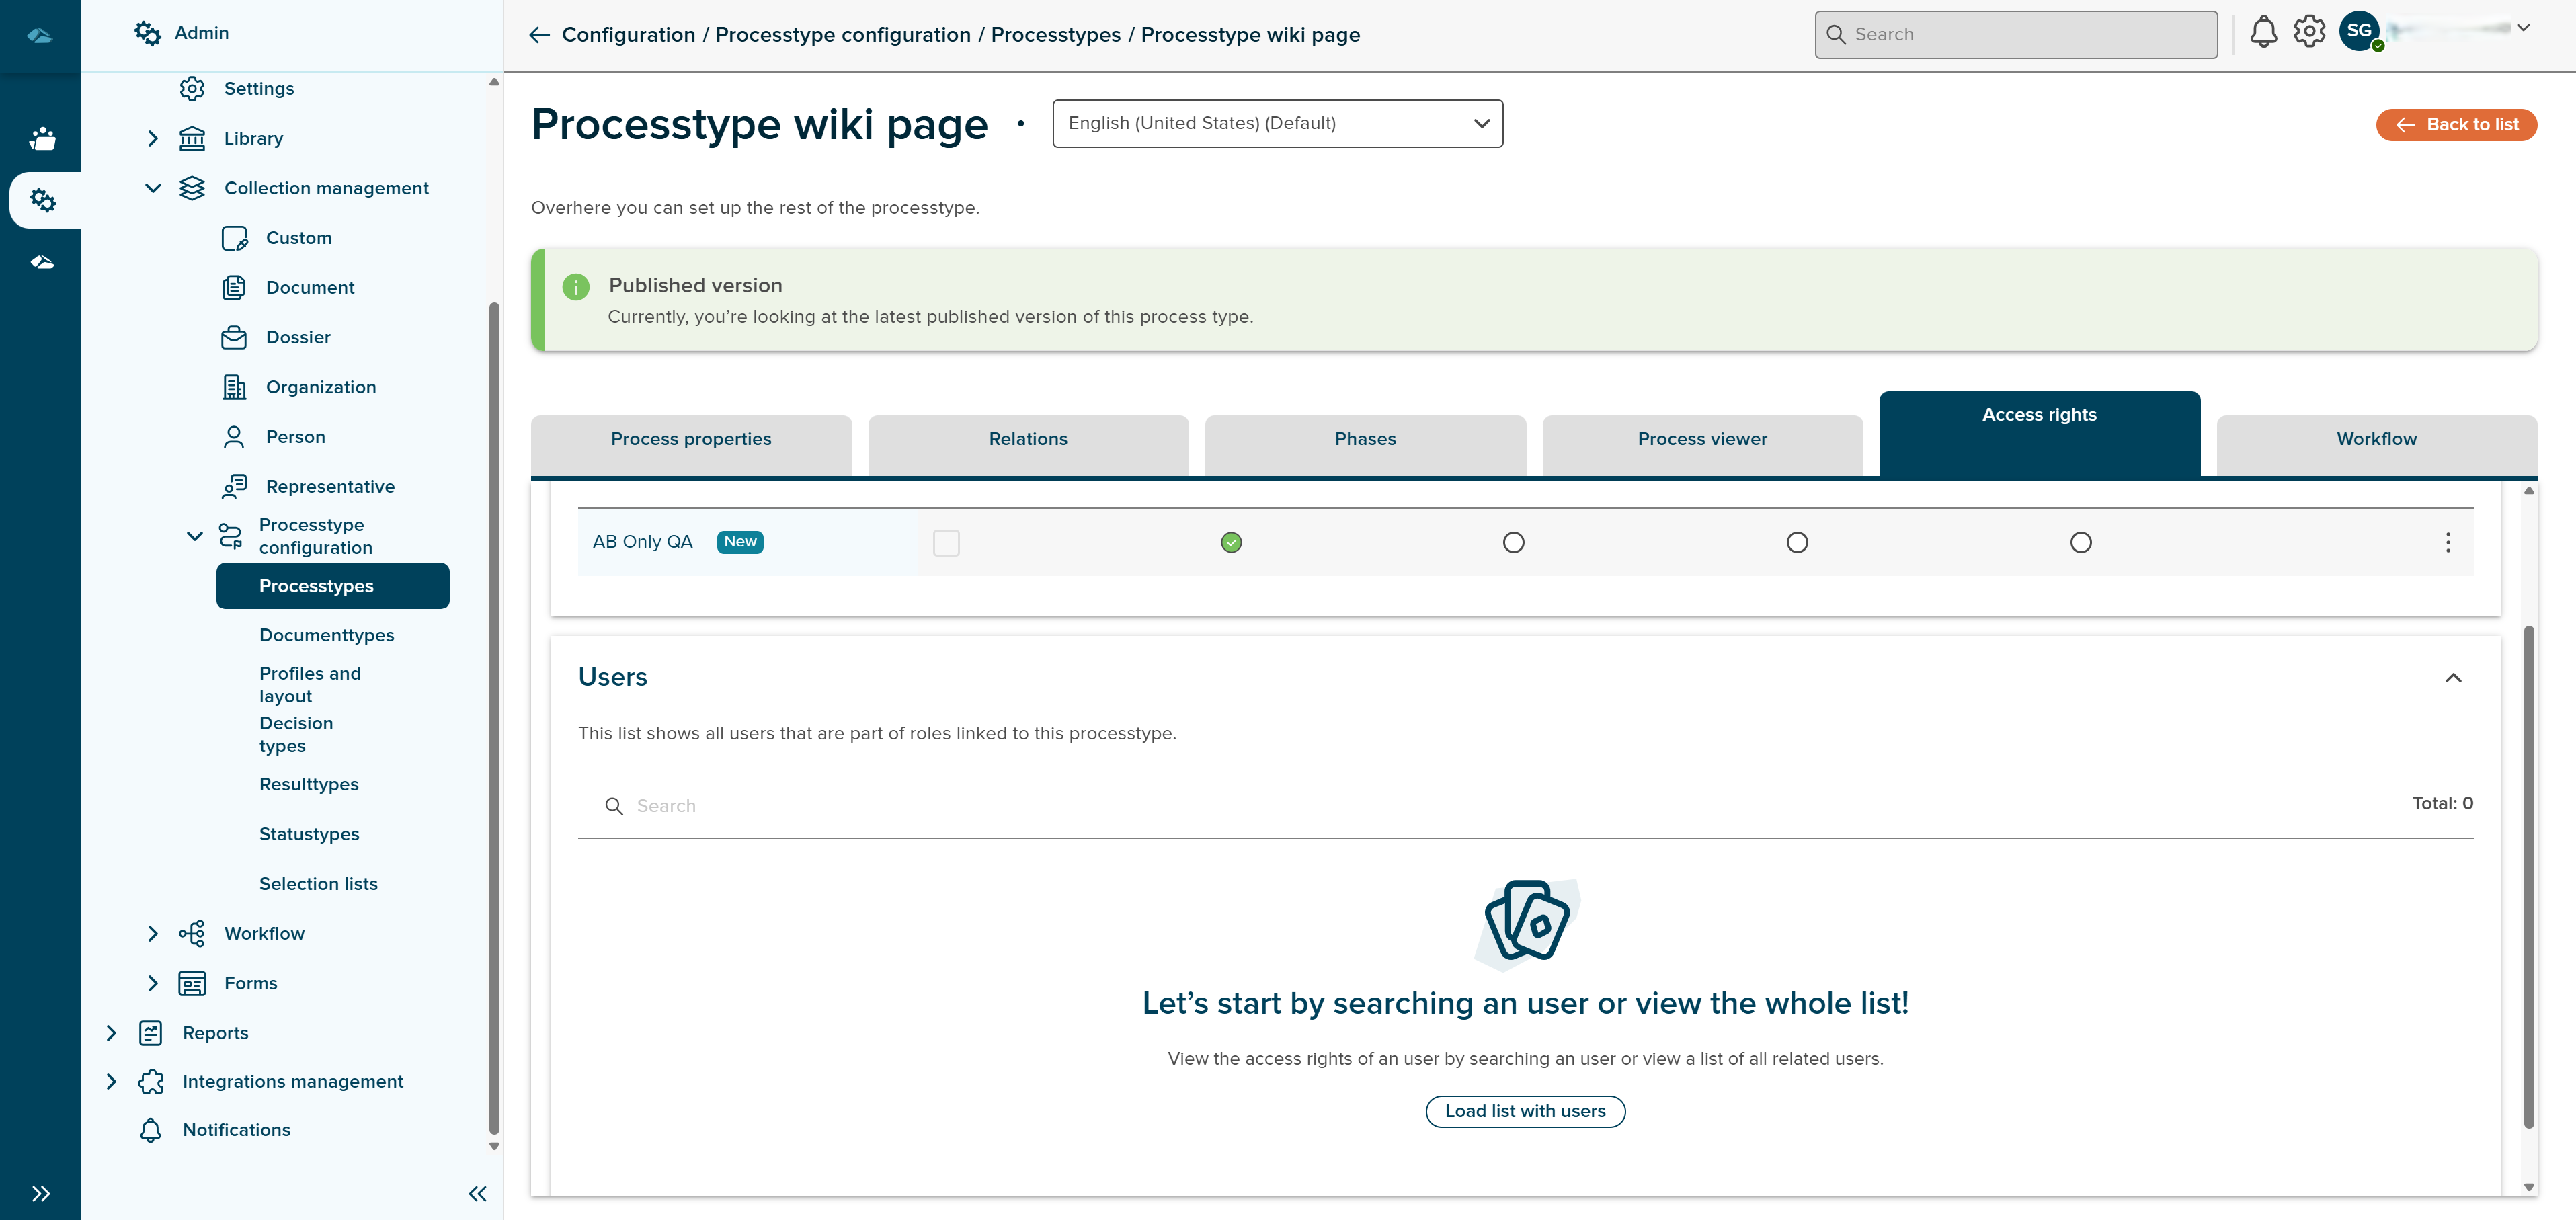Expand the Library tree item
The image size is (2576, 1220).
tap(153, 139)
